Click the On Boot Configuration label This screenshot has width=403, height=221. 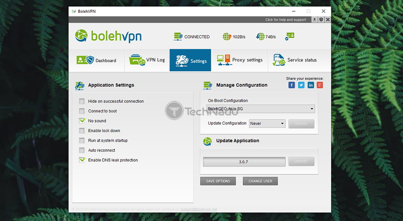point(228,100)
